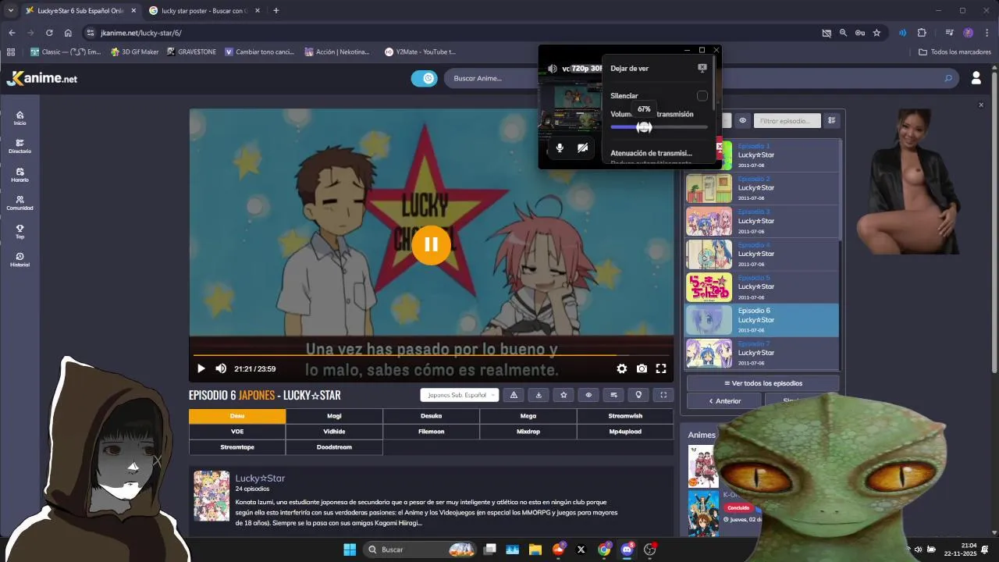This screenshot has width=999, height=562.
Task: Open Horario in the left sidebar
Action: (20, 175)
